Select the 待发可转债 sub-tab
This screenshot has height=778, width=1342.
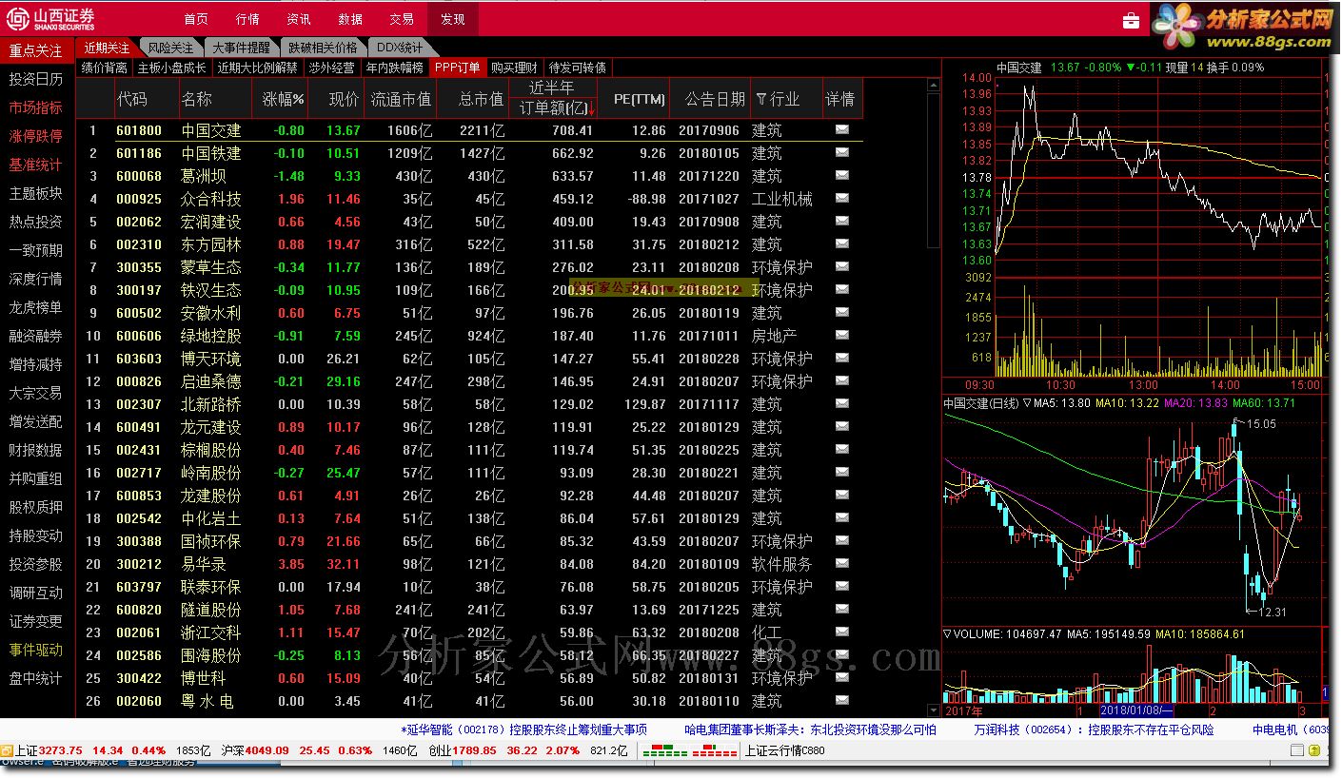click(x=577, y=68)
